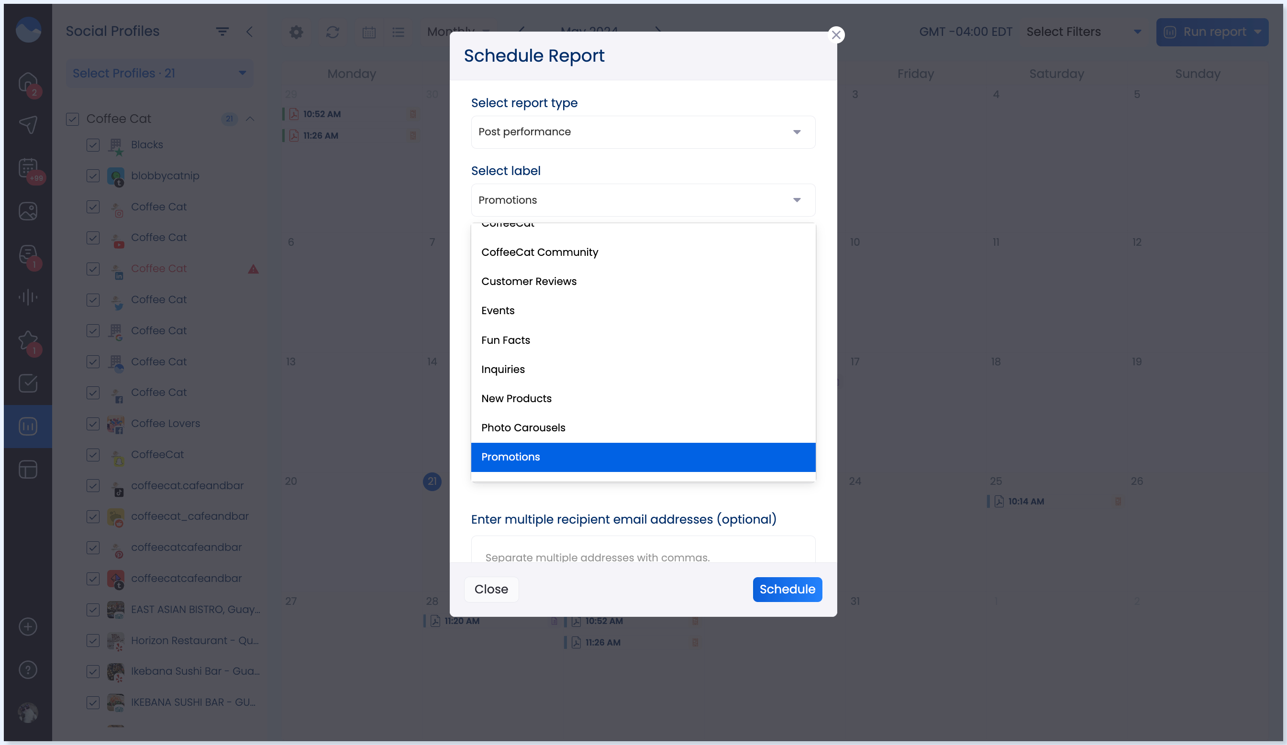Click the Blacks profile avatar icon

click(x=116, y=146)
